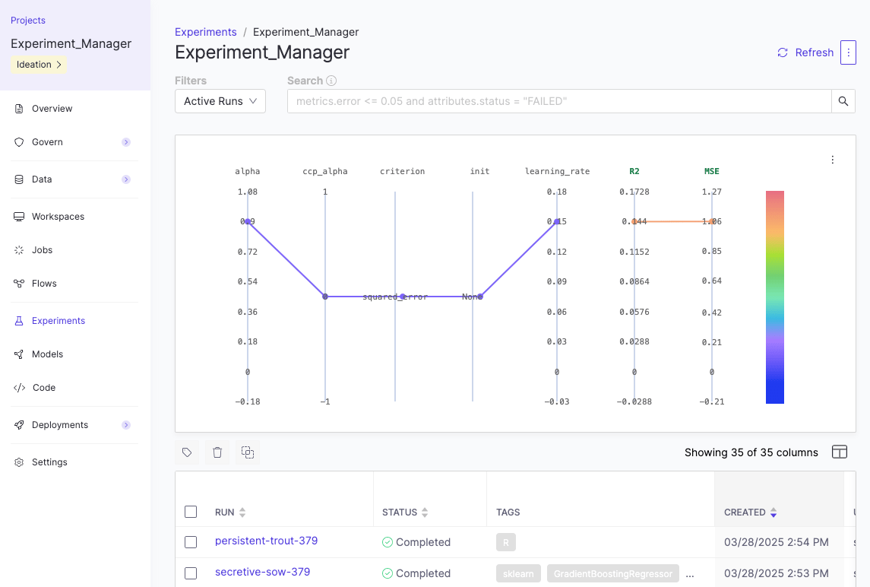Screen dimensions: 870x587
Task: Open the Active Runs filter dropdown
Action: pos(220,101)
